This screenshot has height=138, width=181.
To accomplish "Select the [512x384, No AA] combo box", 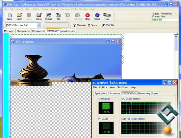I will 23,25.
